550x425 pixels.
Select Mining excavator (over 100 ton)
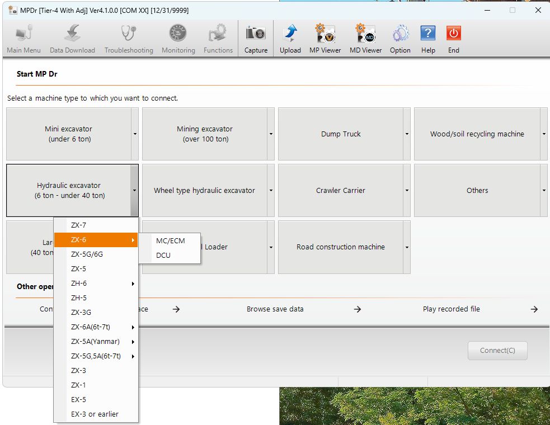[x=205, y=134]
